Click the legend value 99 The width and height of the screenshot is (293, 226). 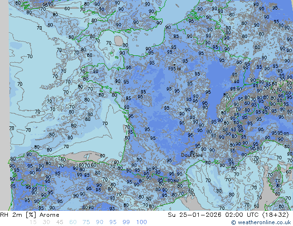126,222
